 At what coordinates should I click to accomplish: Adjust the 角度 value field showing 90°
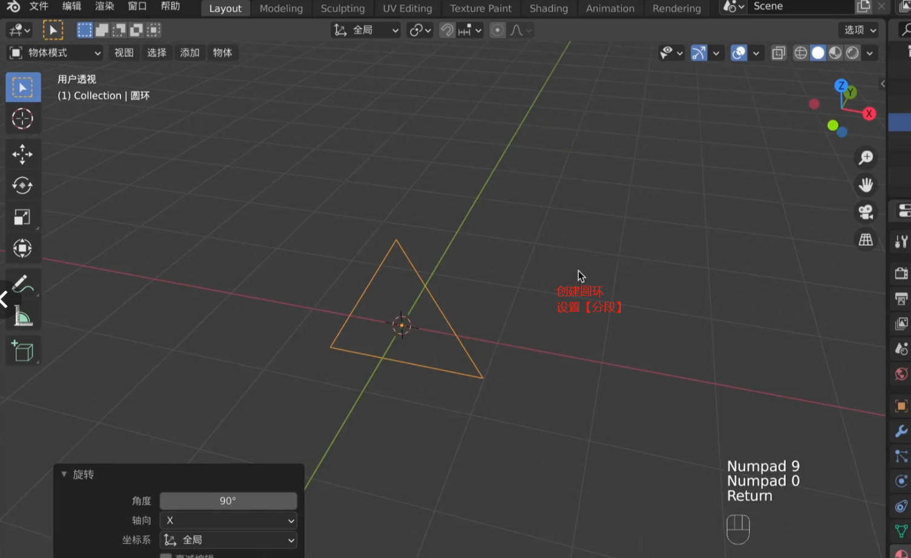click(228, 500)
